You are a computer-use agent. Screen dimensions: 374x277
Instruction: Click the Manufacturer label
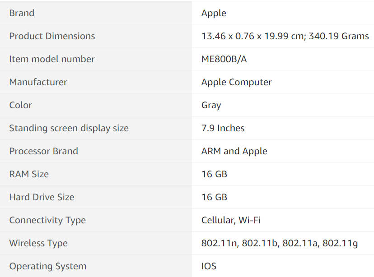[x=38, y=82]
